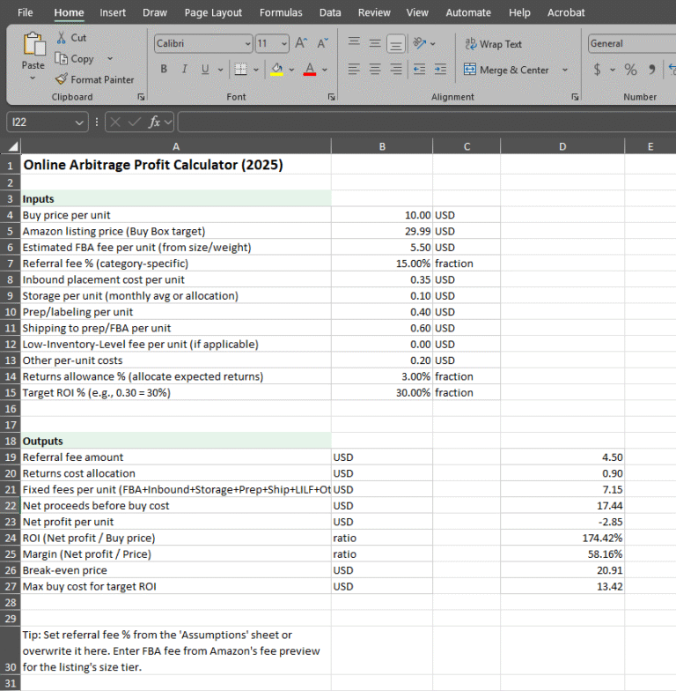Apply red font color
676x691 pixels.
310,69
